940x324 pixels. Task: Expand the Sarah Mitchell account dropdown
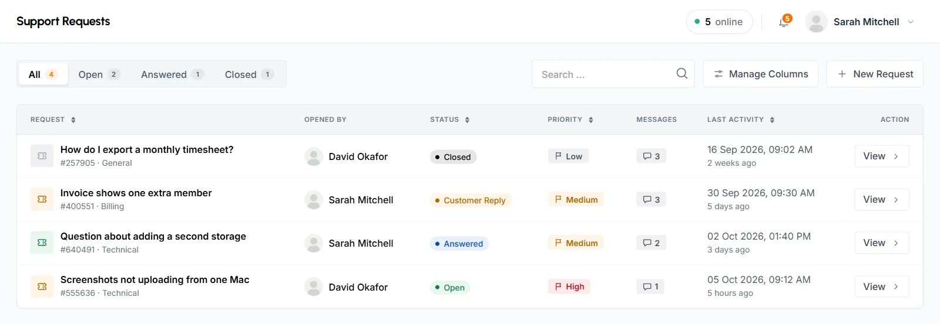[x=911, y=22]
